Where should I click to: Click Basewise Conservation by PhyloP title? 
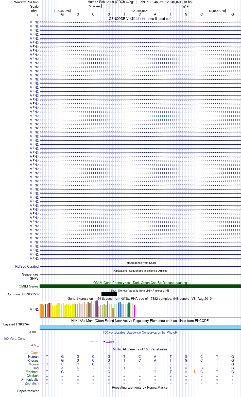(140, 332)
